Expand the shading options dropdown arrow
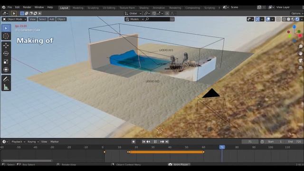The height and width of the screenshot is (171, 304). tap(302, 19)
